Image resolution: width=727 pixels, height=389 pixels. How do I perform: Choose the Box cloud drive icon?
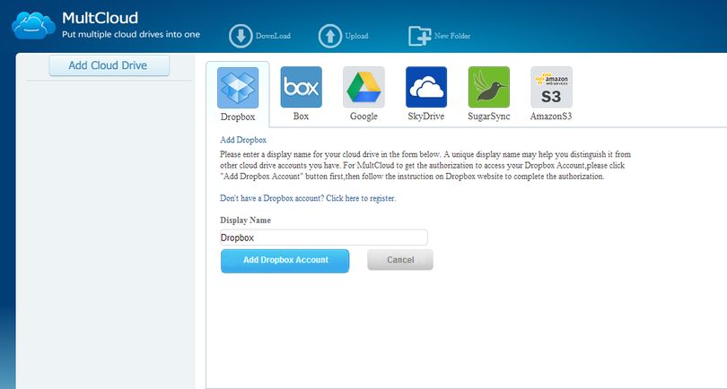(x=301, y=87)
